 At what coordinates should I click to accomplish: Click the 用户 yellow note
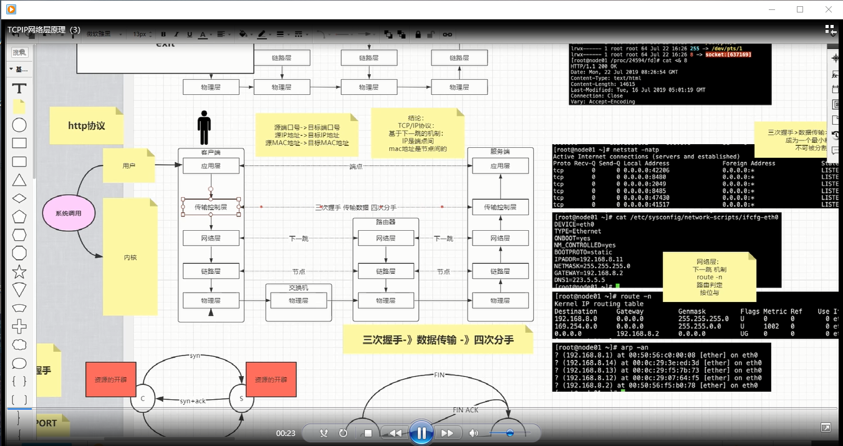(x=128, y=166)
